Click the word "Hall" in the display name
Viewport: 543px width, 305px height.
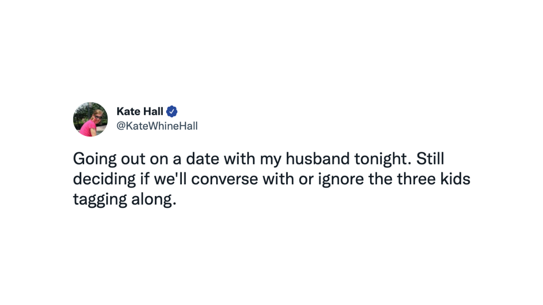click(153, 111)
